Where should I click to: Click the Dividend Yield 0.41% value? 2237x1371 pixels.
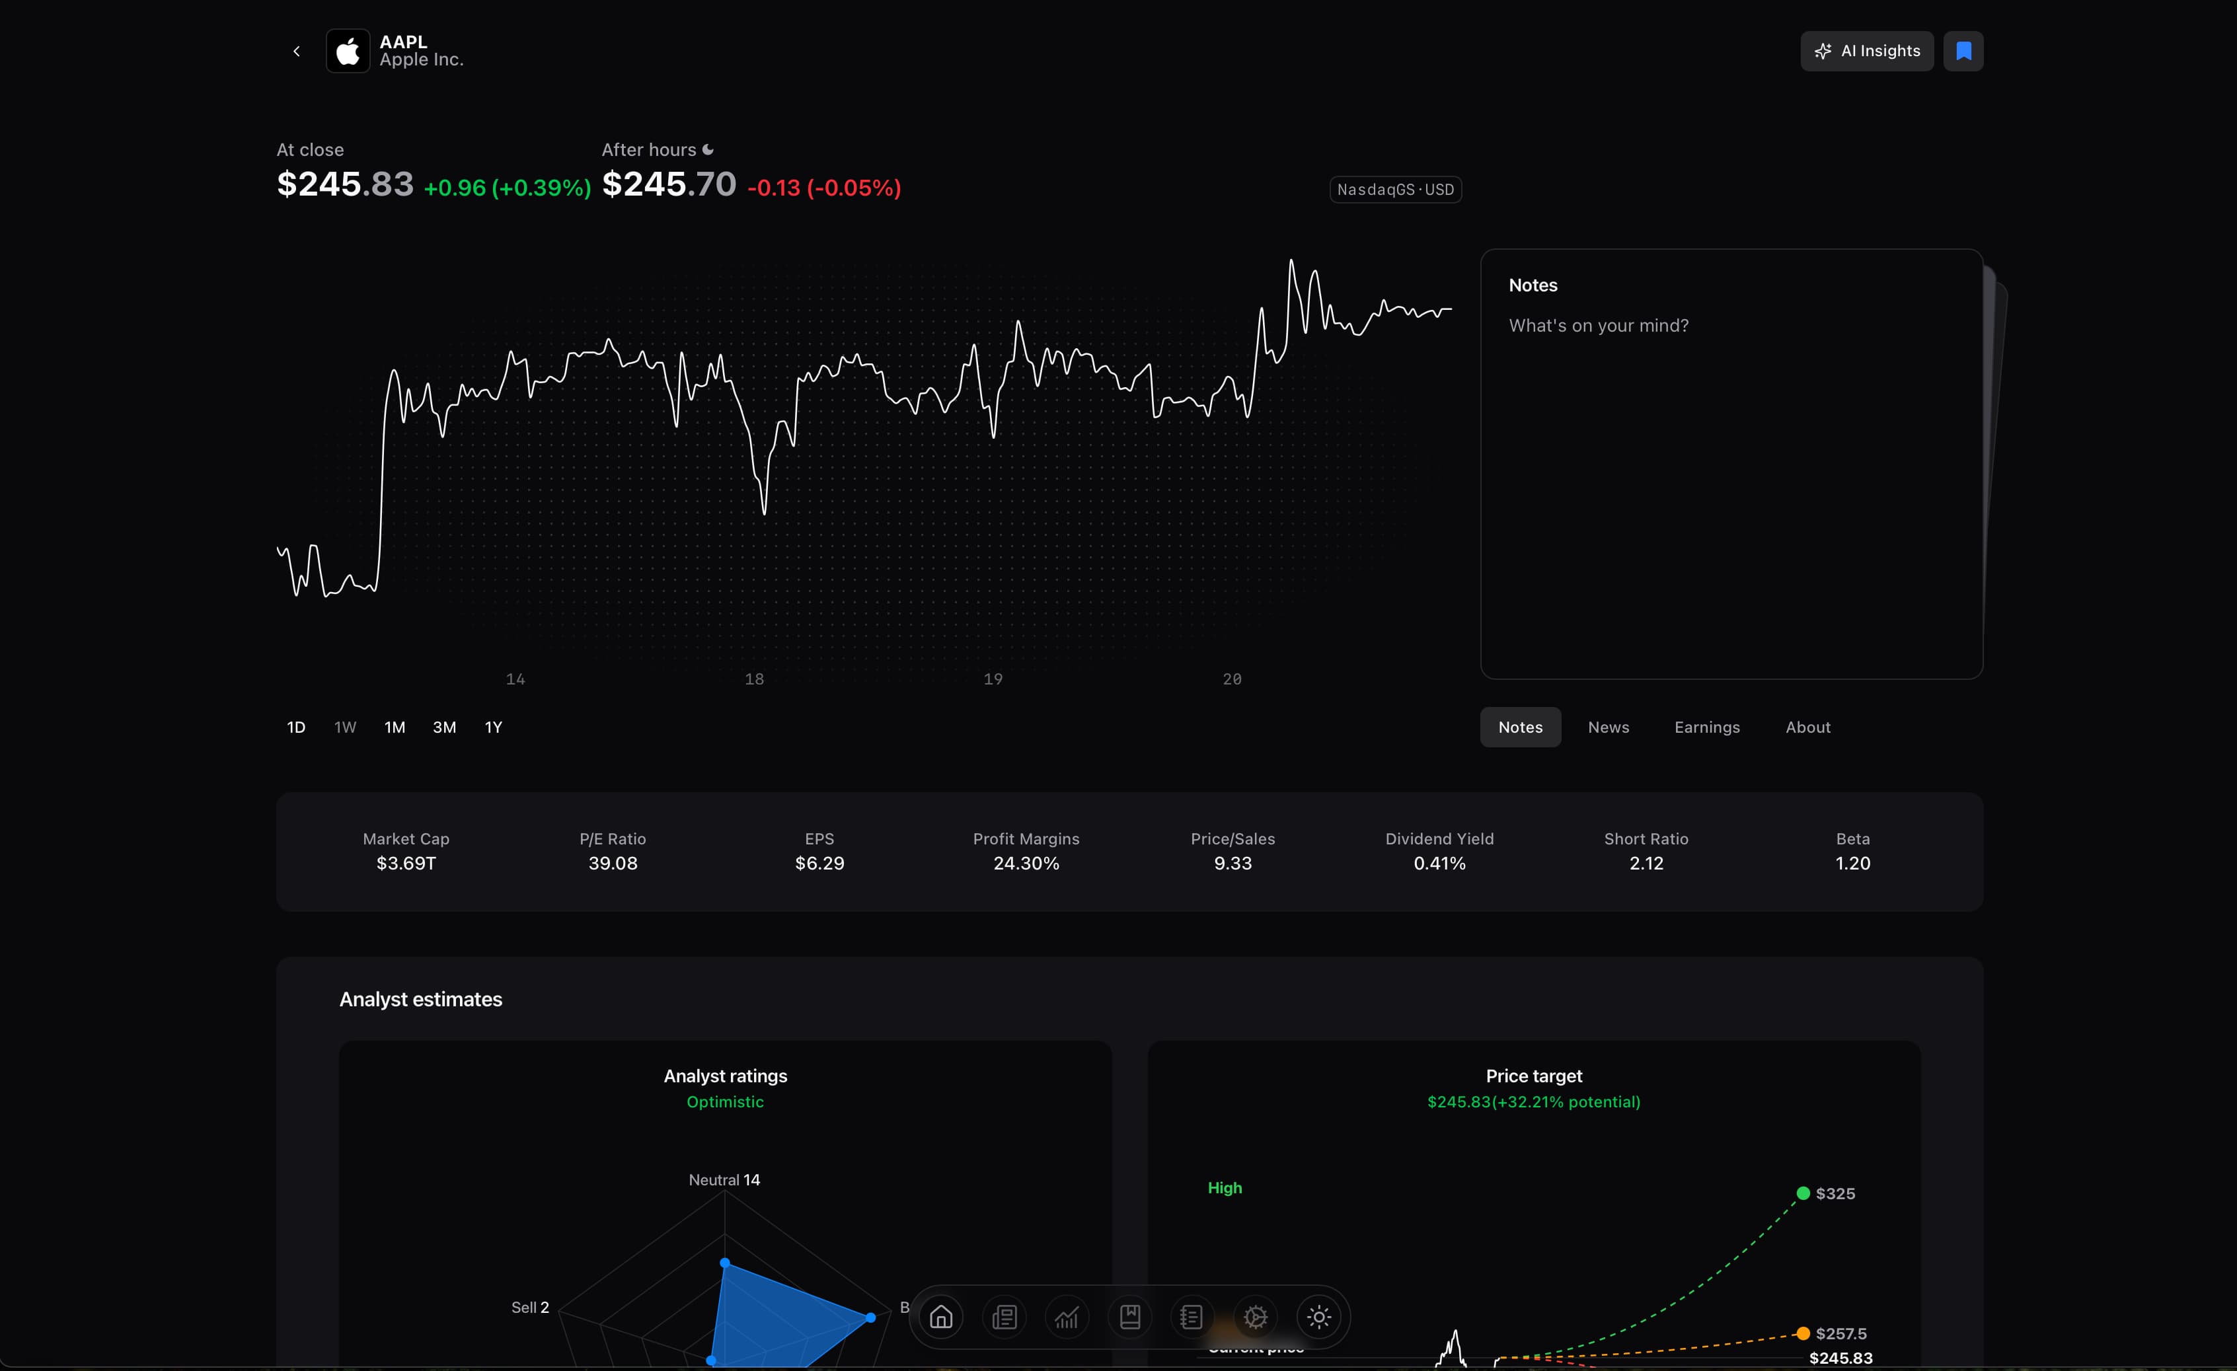click(x=1440, y=864)
